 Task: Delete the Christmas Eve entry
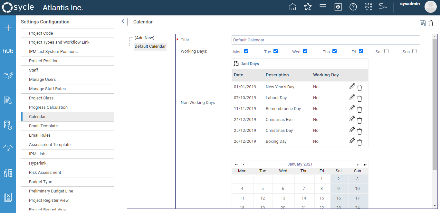tap(360, 120)
